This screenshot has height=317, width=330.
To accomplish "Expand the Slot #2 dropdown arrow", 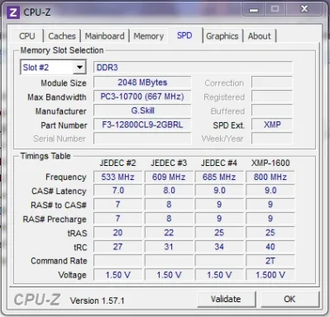I will click(79, 68).
